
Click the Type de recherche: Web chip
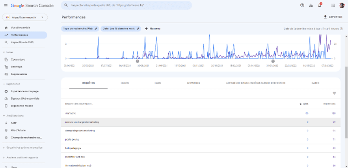pyautogui.click(x=80, y=29)
